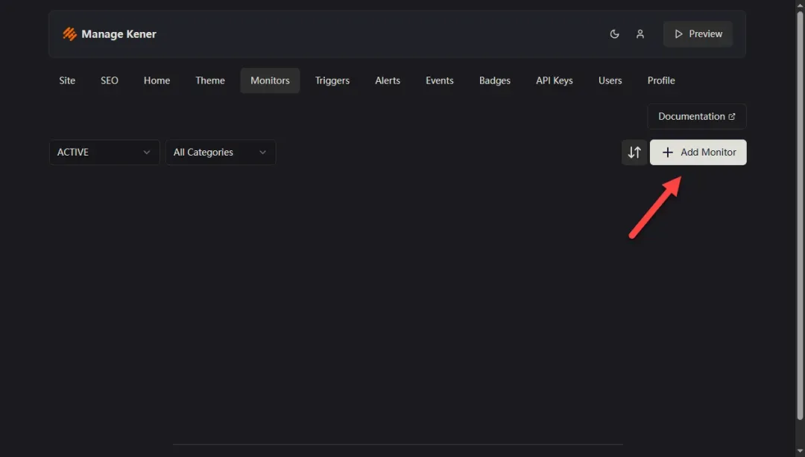The height and width of the screenshot is (457, 805).
Task: Click the Add Monitor button
Action: [698, 153]
